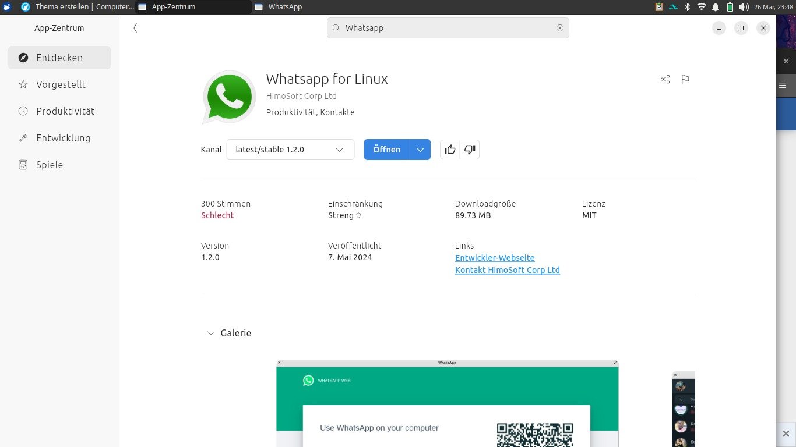Open the notifications bell icon
Viewport: 796px width, 447px height.
point(716,7)
